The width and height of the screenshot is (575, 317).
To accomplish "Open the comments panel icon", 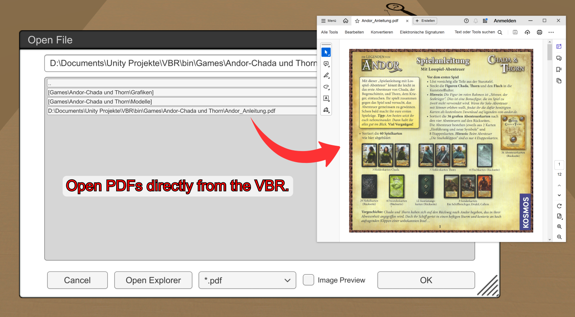I will click(559, 58).
